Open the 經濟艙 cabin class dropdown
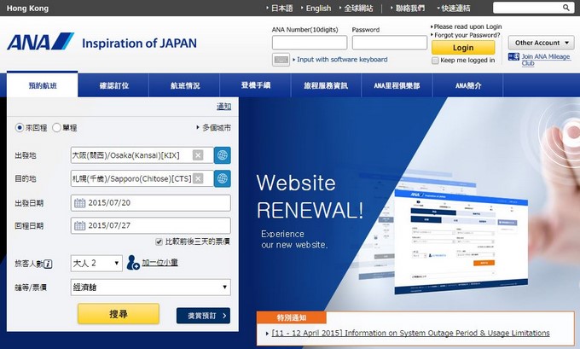Screen dimensions: 580x349 [151, 288]
